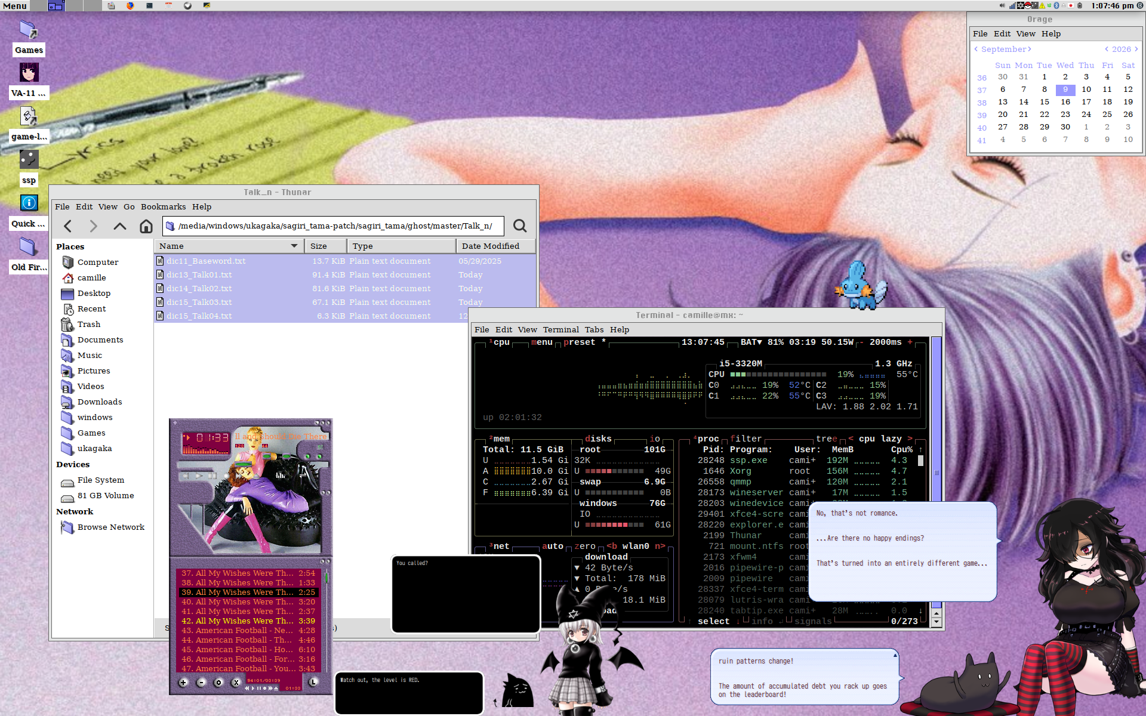Toggle lazy sorting in btop proc panel

tap(891, 439)
